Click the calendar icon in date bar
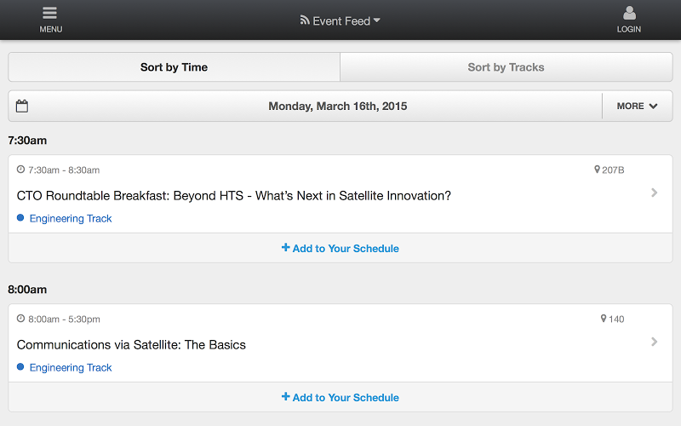Screen dimensions: 681x426 [22, 106]
